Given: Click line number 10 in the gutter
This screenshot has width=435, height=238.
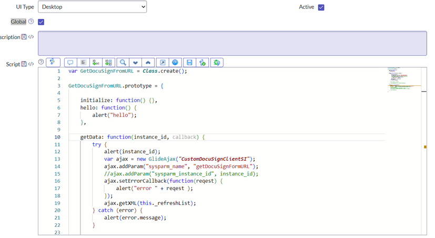Looking at the screenshot, I should click(57, 137).
